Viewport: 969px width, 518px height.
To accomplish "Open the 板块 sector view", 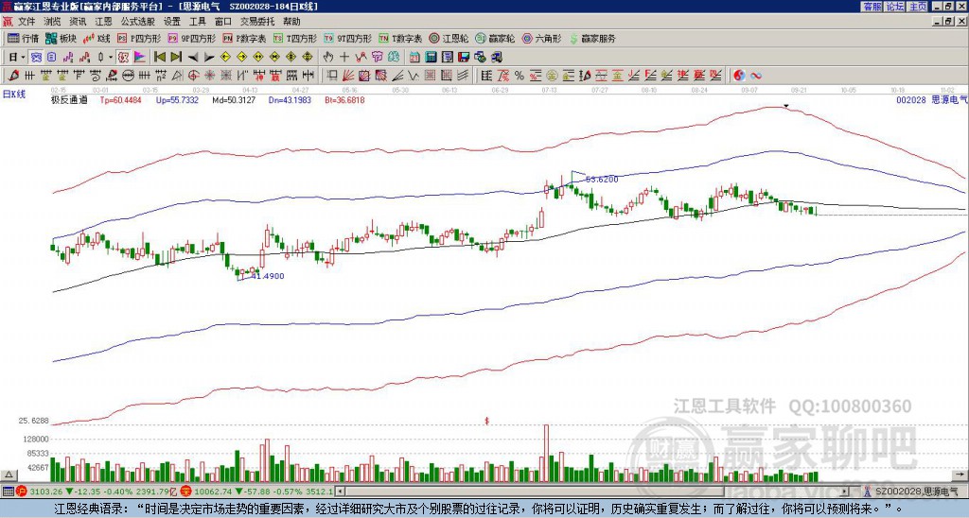I will click(61, 38).
